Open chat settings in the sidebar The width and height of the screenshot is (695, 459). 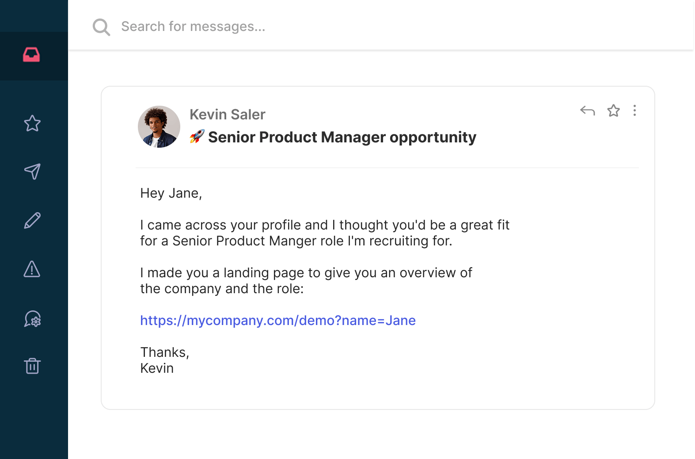pos(33,319)
